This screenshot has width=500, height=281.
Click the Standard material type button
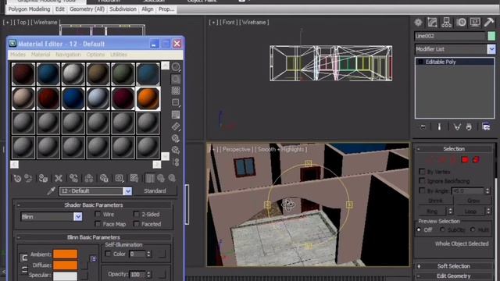(155, 190)
